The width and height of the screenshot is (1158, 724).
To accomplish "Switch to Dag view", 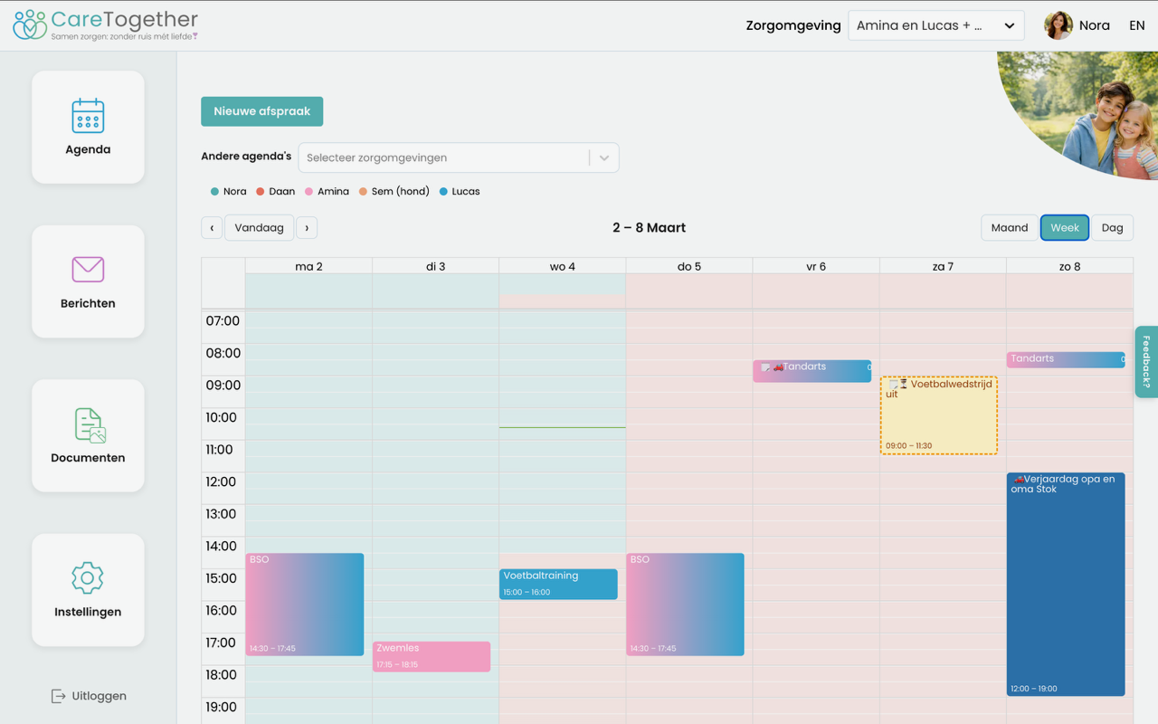I will pyautogui.click(x=1113, y=228).
